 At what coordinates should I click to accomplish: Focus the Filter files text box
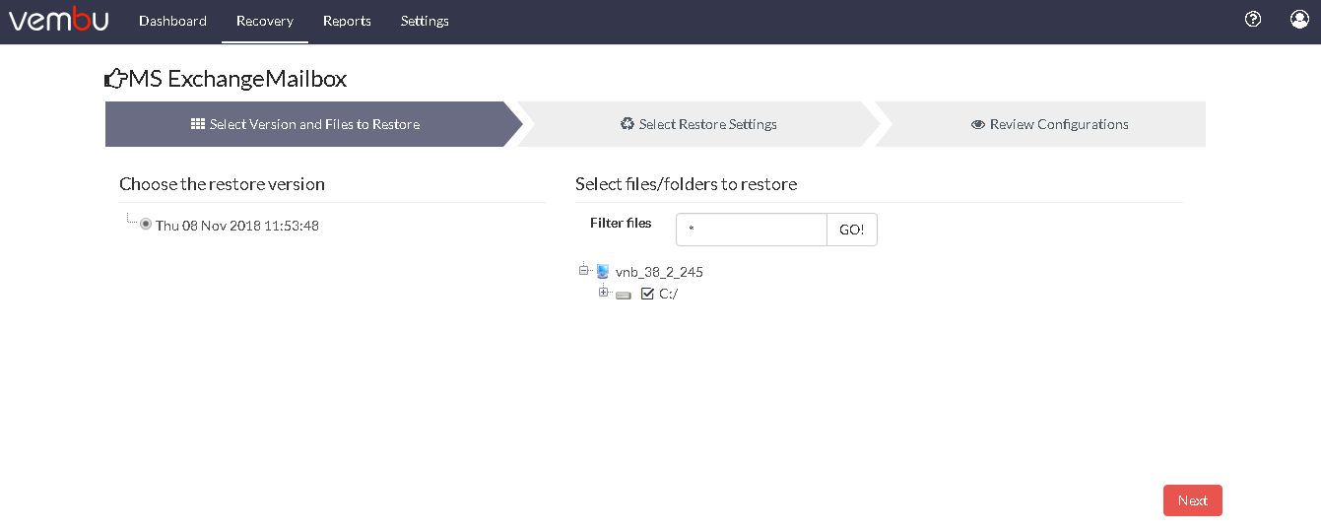click(x=752, y=230)
